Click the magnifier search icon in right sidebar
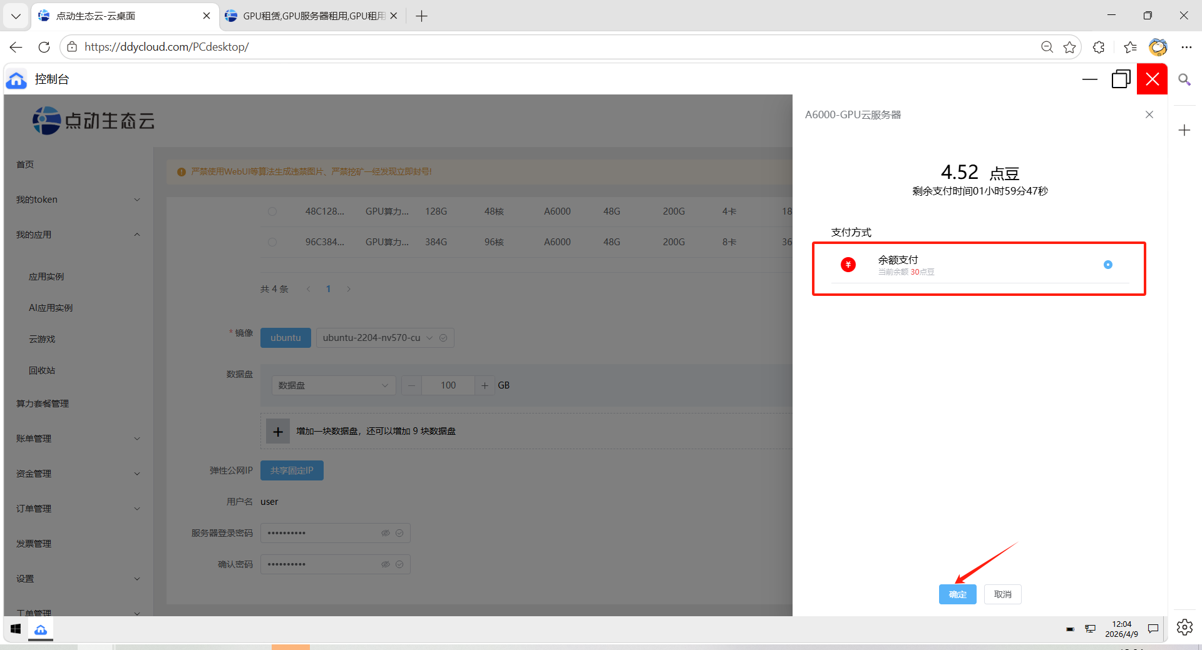The image size is (1202, 650). [x=1184, y=79]
